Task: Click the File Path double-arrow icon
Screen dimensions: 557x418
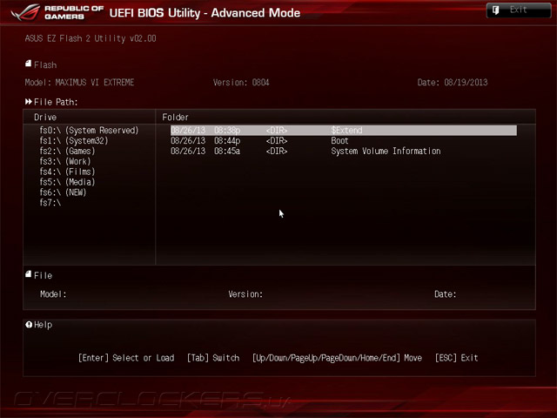Action: click(29, 102)
